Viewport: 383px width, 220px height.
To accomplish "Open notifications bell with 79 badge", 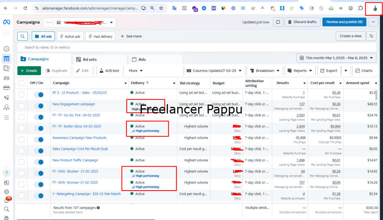I will [x=7, y=200].
